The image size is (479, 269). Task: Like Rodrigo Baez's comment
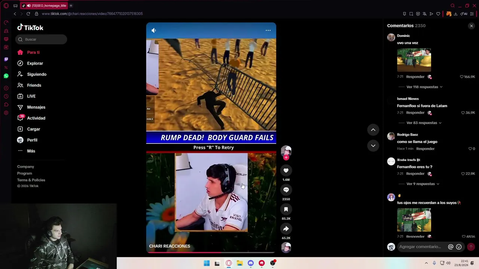tap(470, 149)
